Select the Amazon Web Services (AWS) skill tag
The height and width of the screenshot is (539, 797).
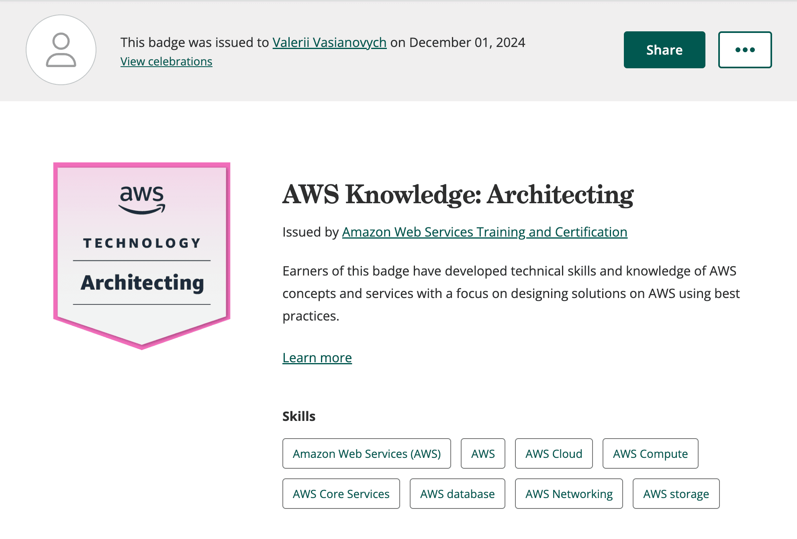coord(367,453)
